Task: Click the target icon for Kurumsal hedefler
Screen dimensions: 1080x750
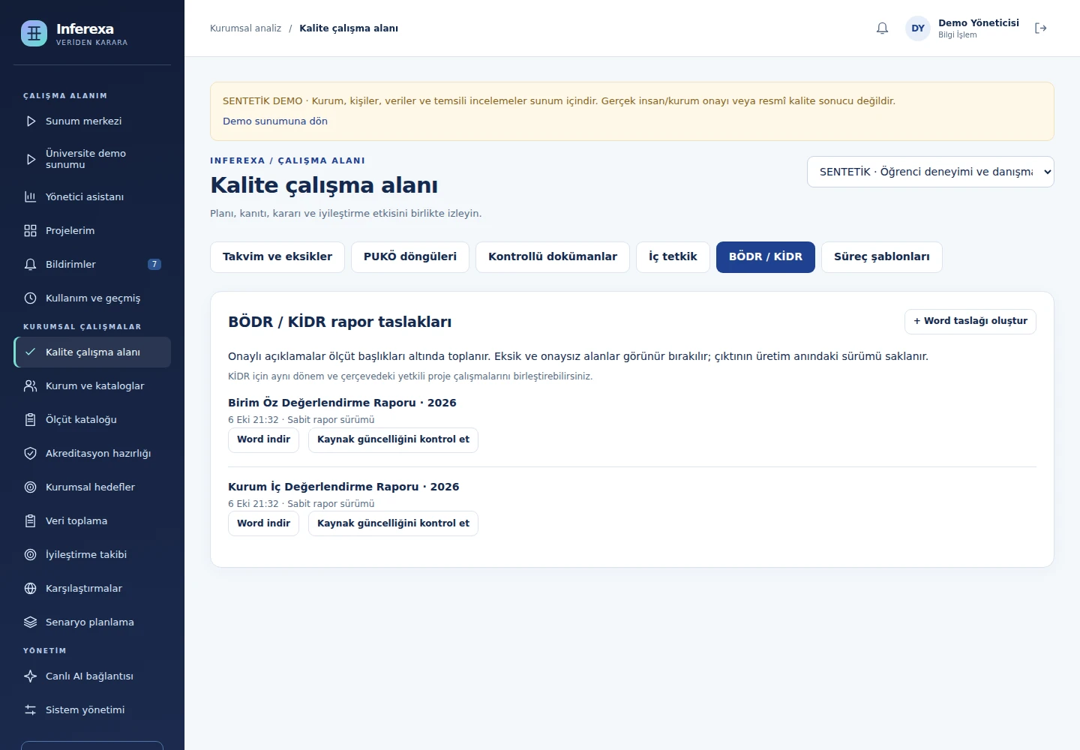Action: [31, 487]
